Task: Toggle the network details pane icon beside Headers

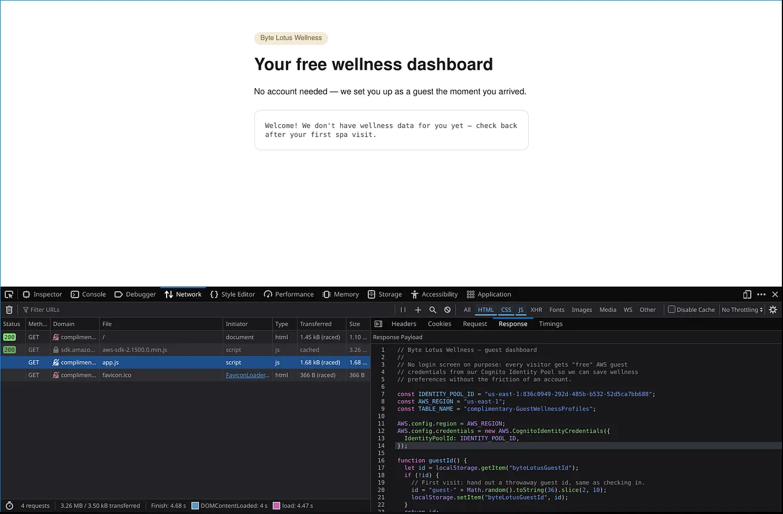Action: click(x=378, y=324)
